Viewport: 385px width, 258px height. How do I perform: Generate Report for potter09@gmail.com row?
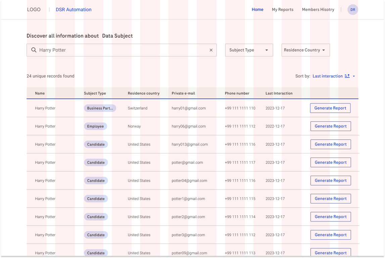coord(331,253)
